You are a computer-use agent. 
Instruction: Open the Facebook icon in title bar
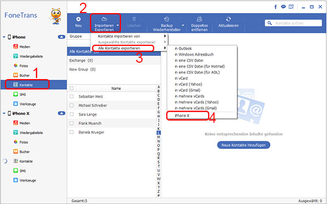[x=275, y=7]
